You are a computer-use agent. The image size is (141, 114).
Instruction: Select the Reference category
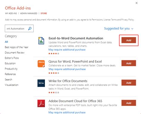click(x=10, y=74)
